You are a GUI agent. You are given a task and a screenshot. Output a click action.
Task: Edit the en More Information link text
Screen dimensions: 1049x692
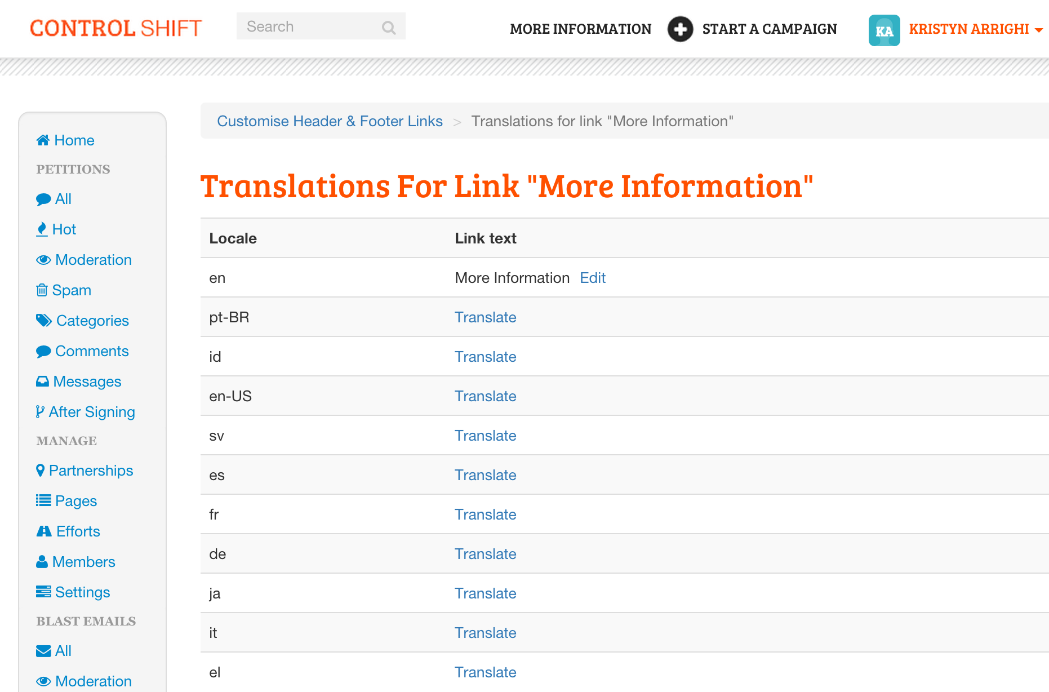[x=593, y=278]
